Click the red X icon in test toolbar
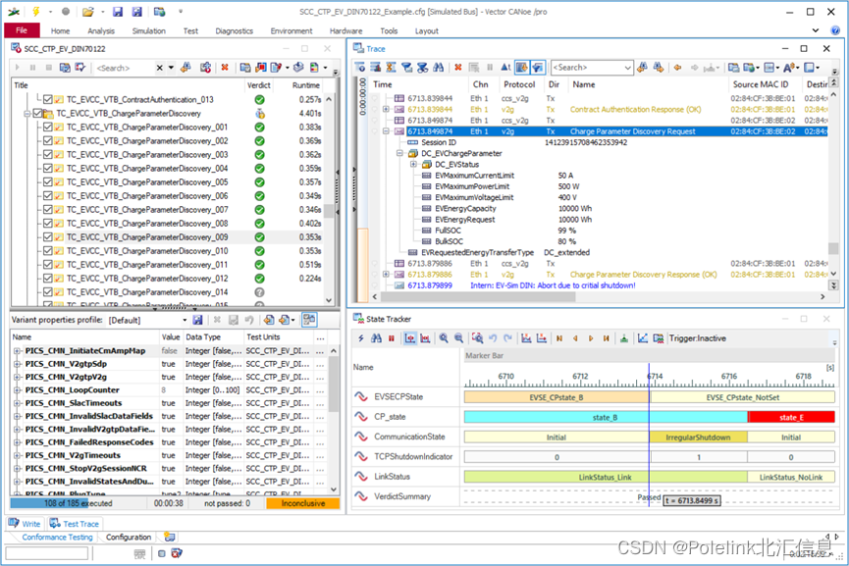The image size is (849, 566). (x=225, y=68)
